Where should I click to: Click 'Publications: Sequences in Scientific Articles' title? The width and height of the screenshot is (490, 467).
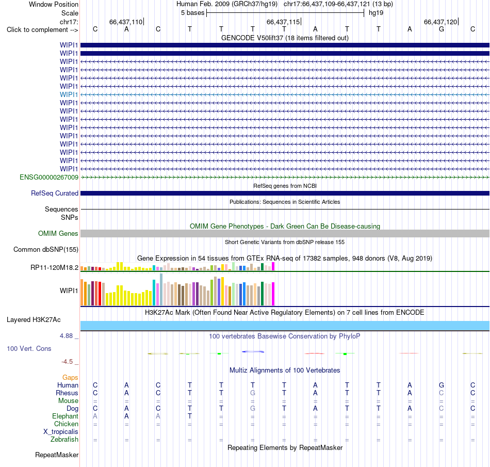click(285, 202)
